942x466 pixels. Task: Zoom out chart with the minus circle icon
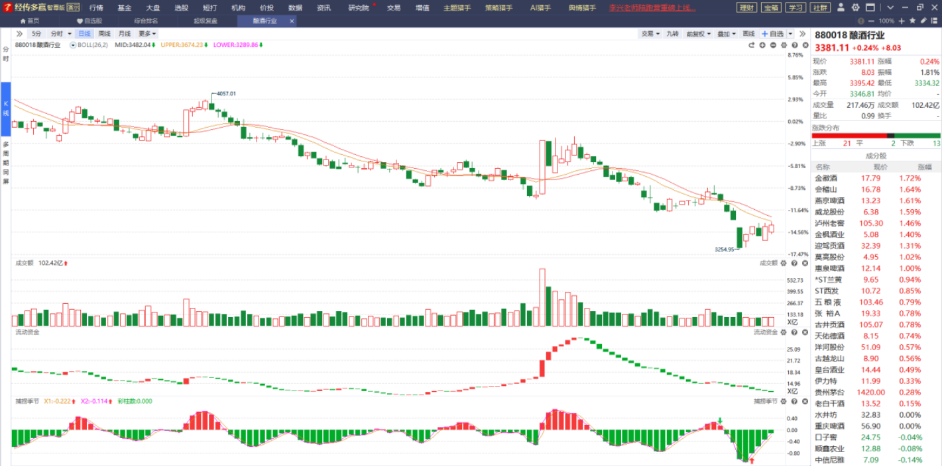(x=773, y=46)
